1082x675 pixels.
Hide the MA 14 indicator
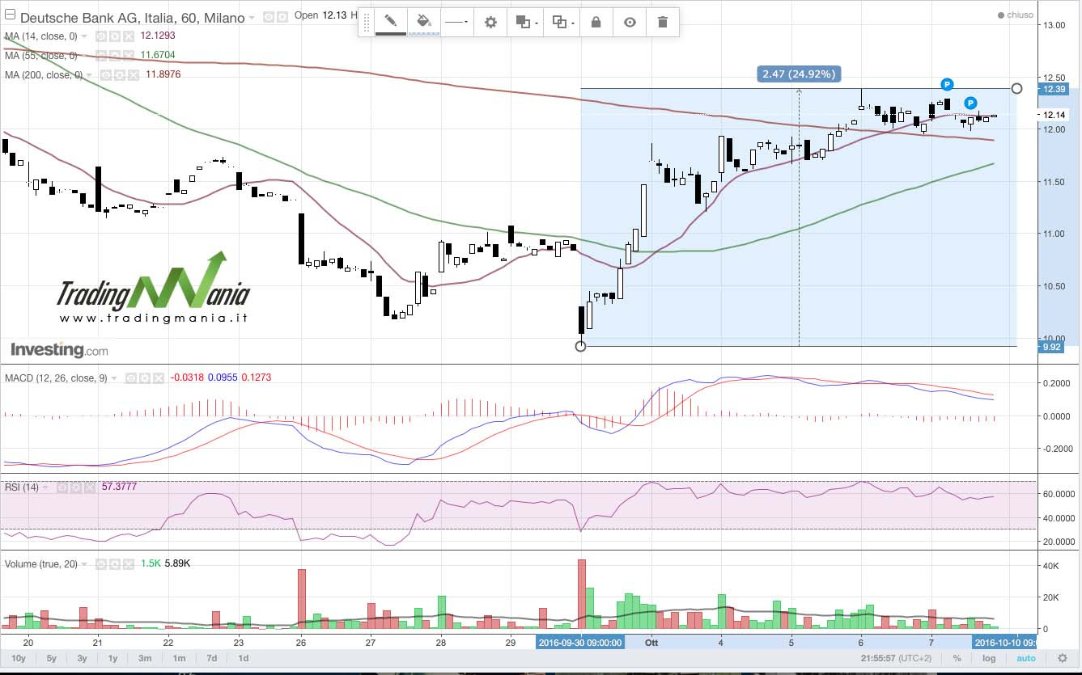[101, 36]
